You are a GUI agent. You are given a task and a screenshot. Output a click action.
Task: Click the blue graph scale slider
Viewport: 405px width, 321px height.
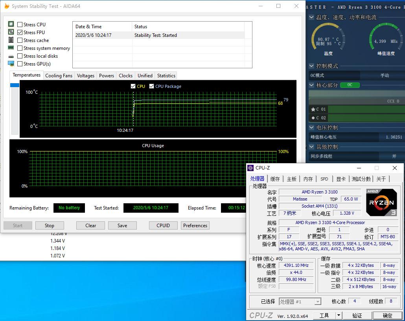15,85
